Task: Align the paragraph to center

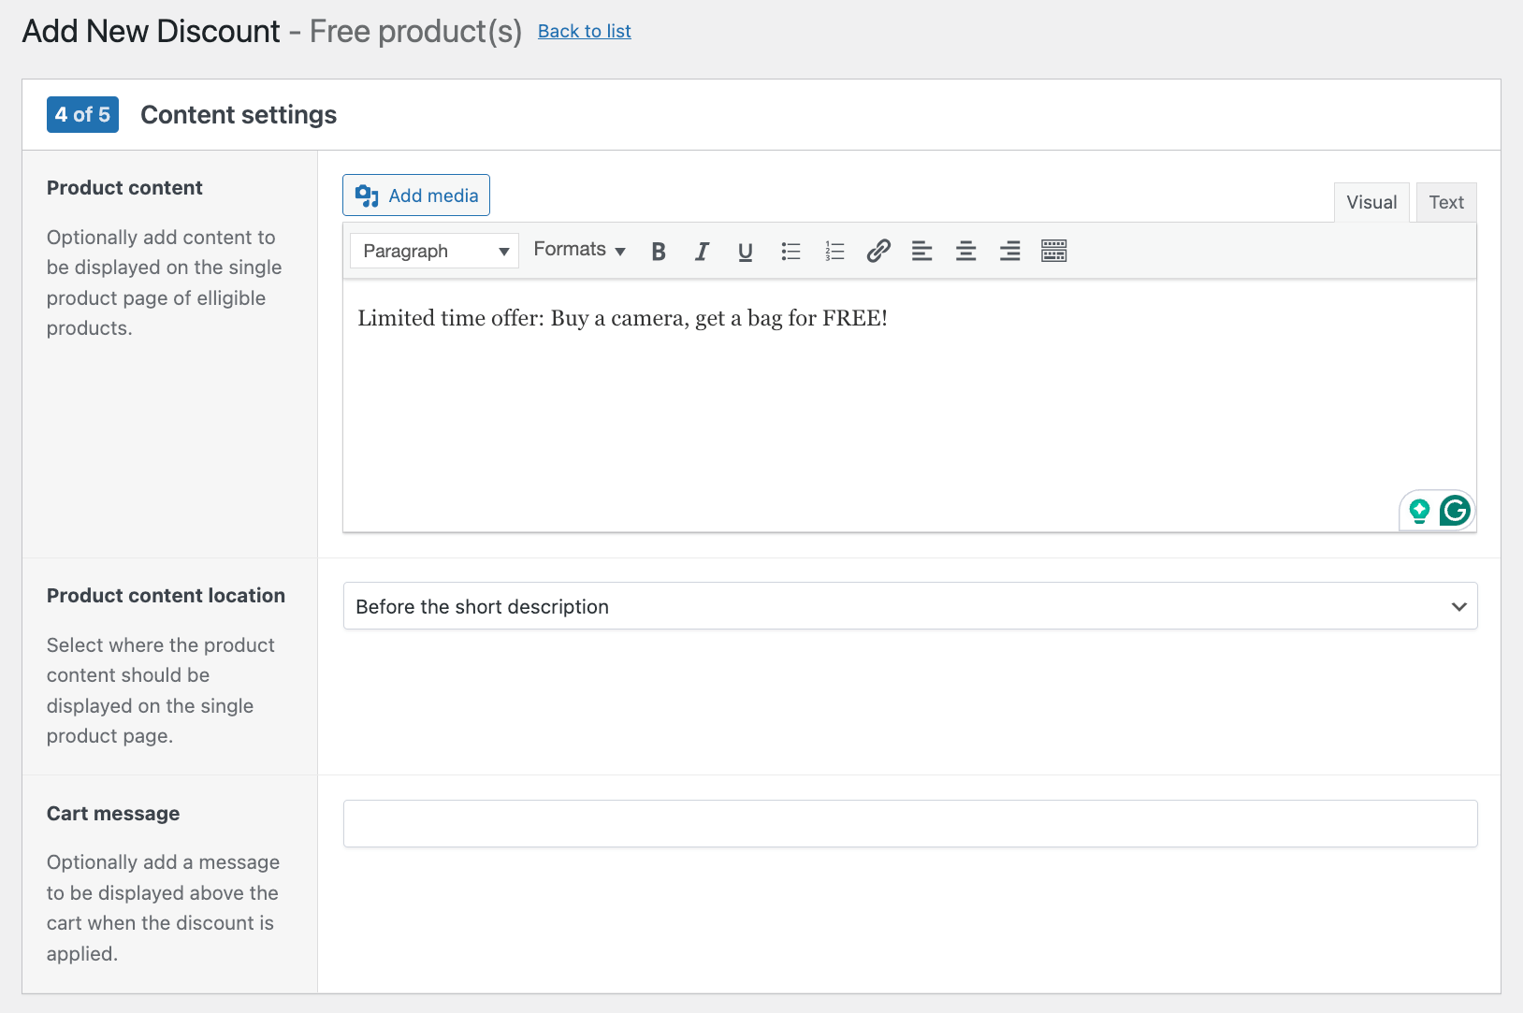Action: click(x=965, y=251)
